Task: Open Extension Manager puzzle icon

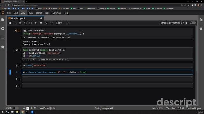Action: 3,47
